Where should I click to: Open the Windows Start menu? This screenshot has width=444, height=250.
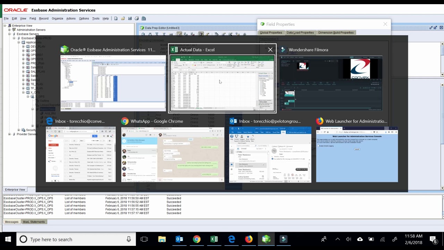point(8,239)
